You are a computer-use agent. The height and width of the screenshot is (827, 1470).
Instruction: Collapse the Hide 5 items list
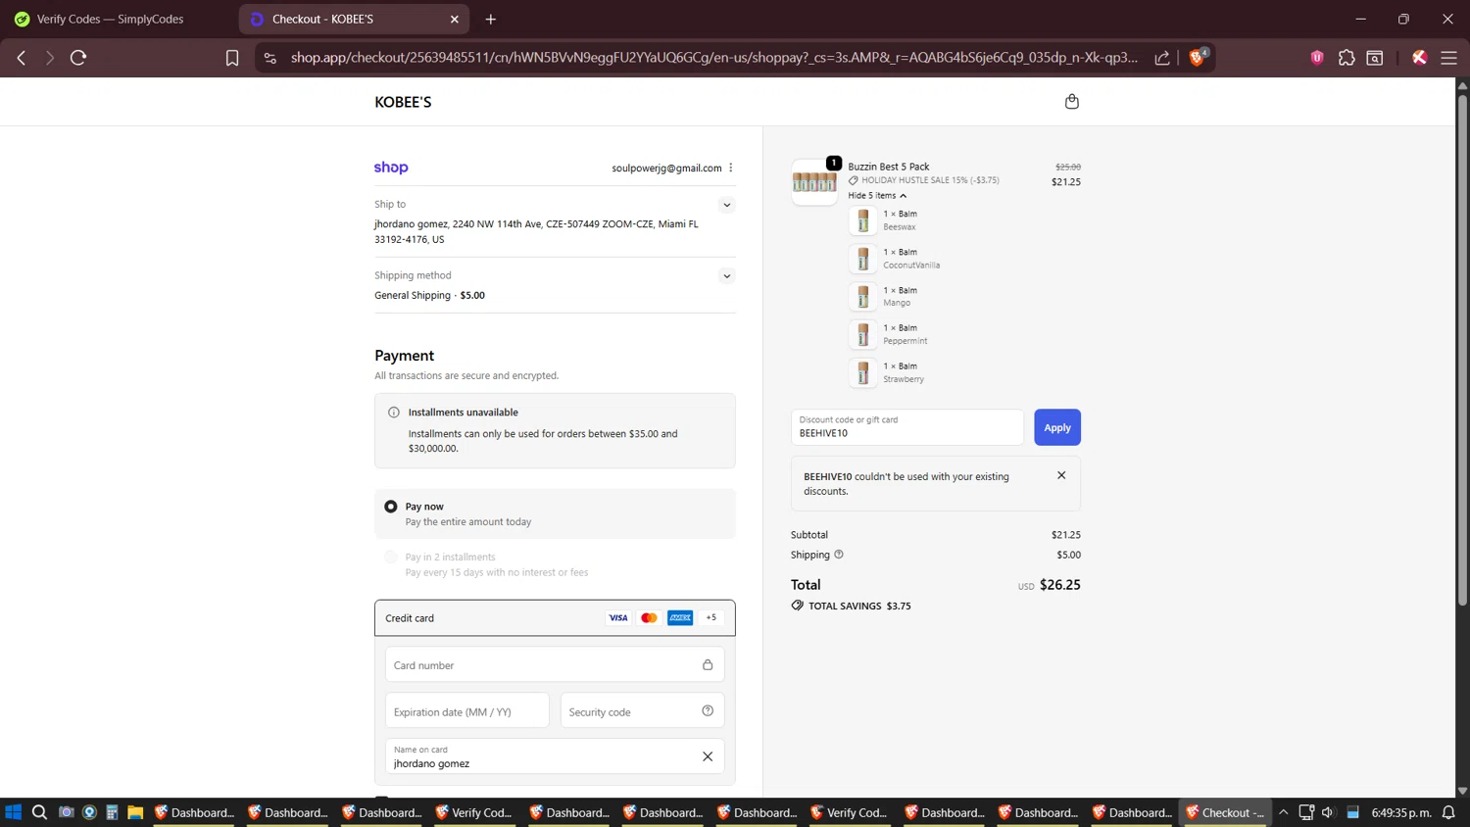[877, 196]
